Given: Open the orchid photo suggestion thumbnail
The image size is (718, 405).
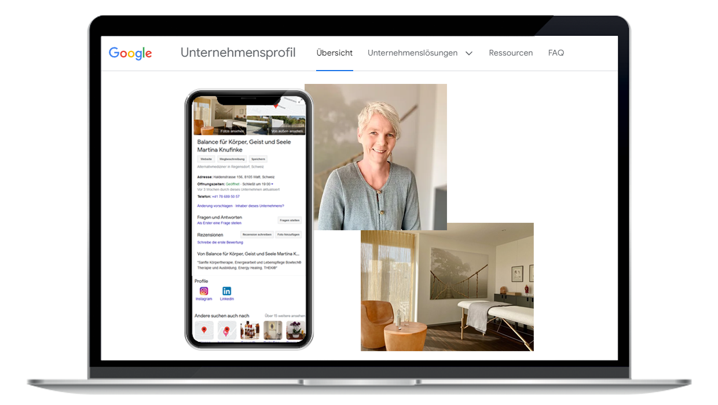Looking at the screenshot, I should [x=294, y=330].
